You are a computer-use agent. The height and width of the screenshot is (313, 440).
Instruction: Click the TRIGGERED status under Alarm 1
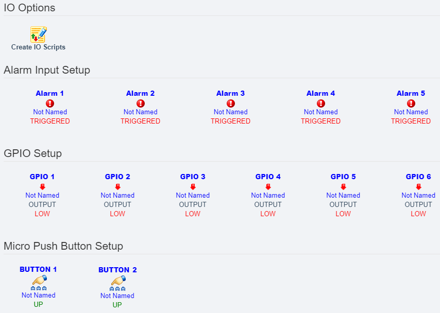(x=50, y=121)
